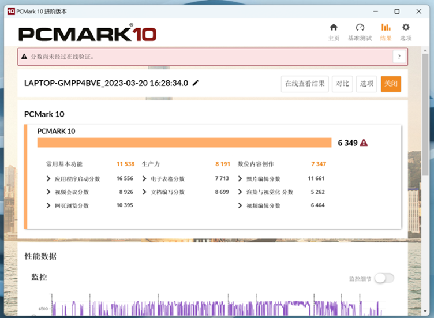434x318 pixels.
Task: Expand 渲染与视觉化 分数 row
Action: [x=240, y=192]
